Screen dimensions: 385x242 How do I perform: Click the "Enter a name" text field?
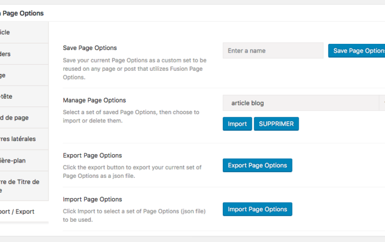click(x=273, y=51)
